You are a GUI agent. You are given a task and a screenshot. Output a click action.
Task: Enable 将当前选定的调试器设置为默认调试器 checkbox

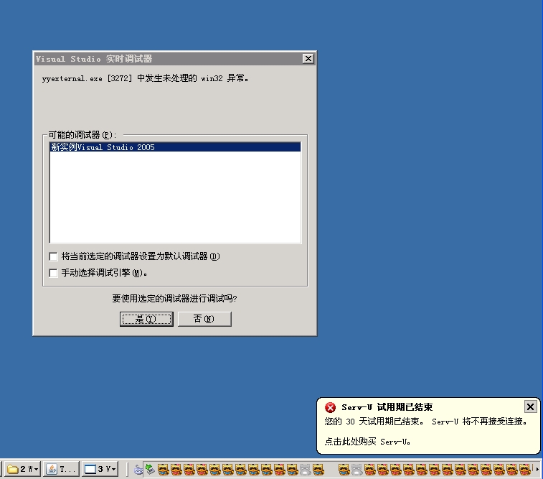pos(53,256)
